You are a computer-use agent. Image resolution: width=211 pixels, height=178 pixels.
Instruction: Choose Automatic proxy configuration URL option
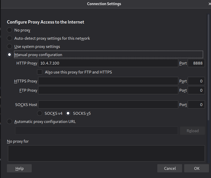pyautogui.click(x=9, y=122)
